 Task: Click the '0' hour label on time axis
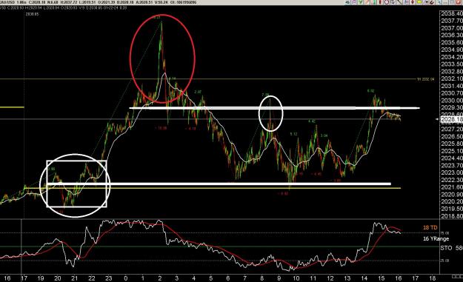tap(126, 278)
